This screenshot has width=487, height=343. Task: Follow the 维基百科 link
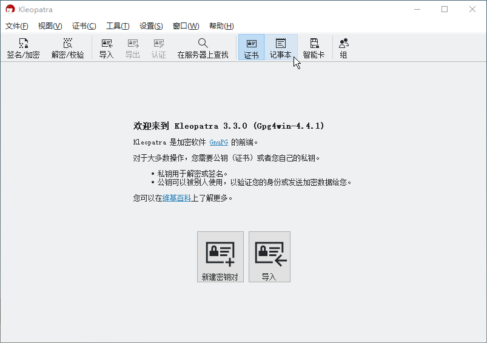point(176,198)
